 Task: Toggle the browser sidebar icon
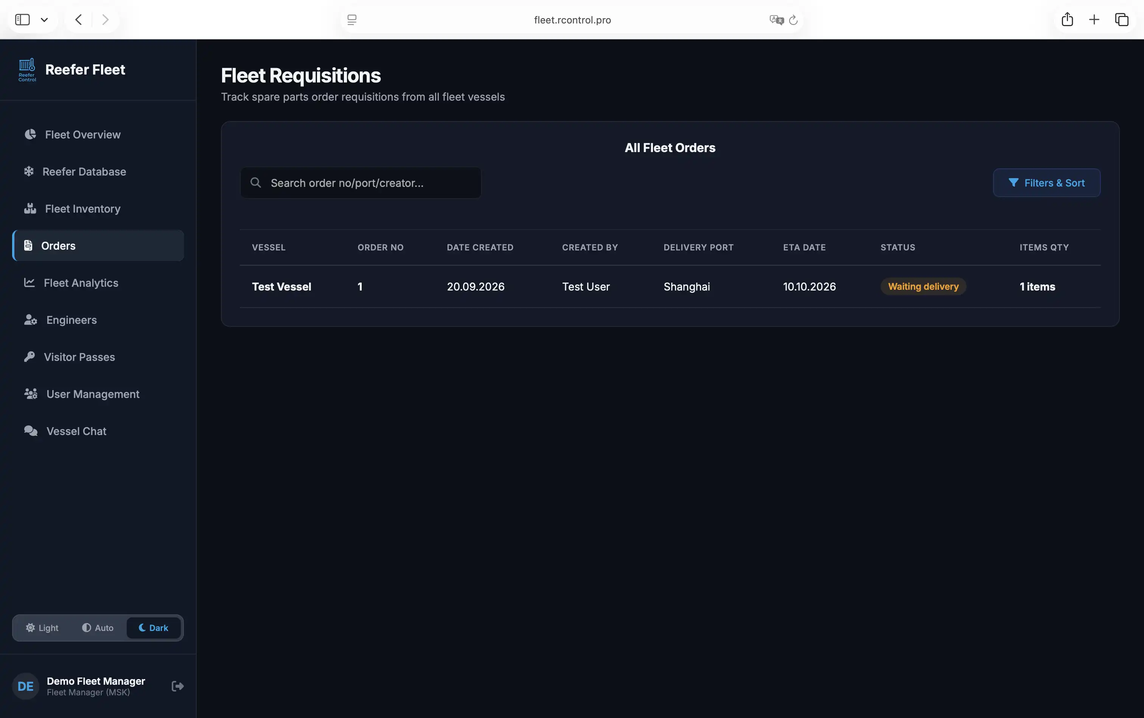tap(22, 19)
